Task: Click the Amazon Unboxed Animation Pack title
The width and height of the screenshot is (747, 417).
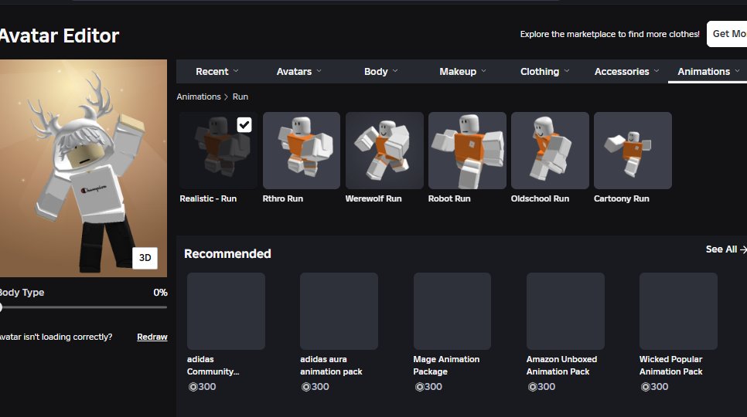Action: [561, 365]
